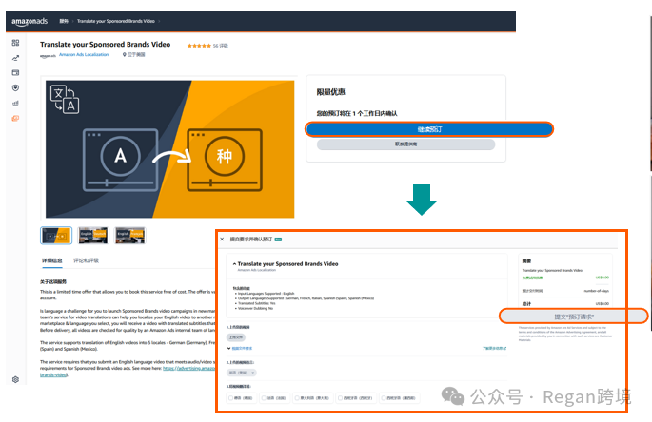Click the large translation service preview image
The height and width of the screenshot is (422, 652).
[x=169, y=149]
